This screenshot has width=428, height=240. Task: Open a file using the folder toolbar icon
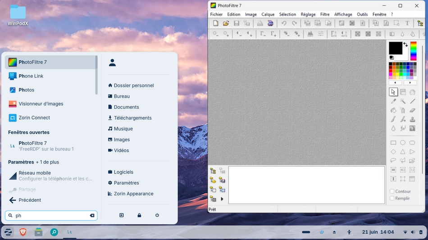pos(226,23)
